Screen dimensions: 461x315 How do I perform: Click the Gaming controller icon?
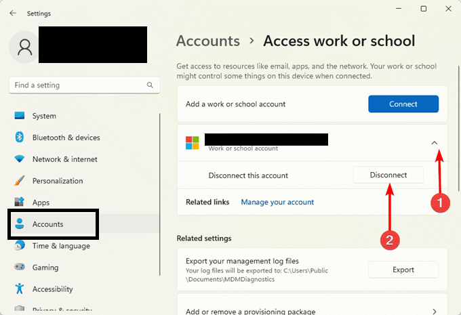(x=20, y=267)
